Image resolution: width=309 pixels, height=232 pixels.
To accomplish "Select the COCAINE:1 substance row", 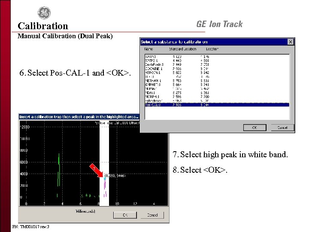I will point(217,69).
